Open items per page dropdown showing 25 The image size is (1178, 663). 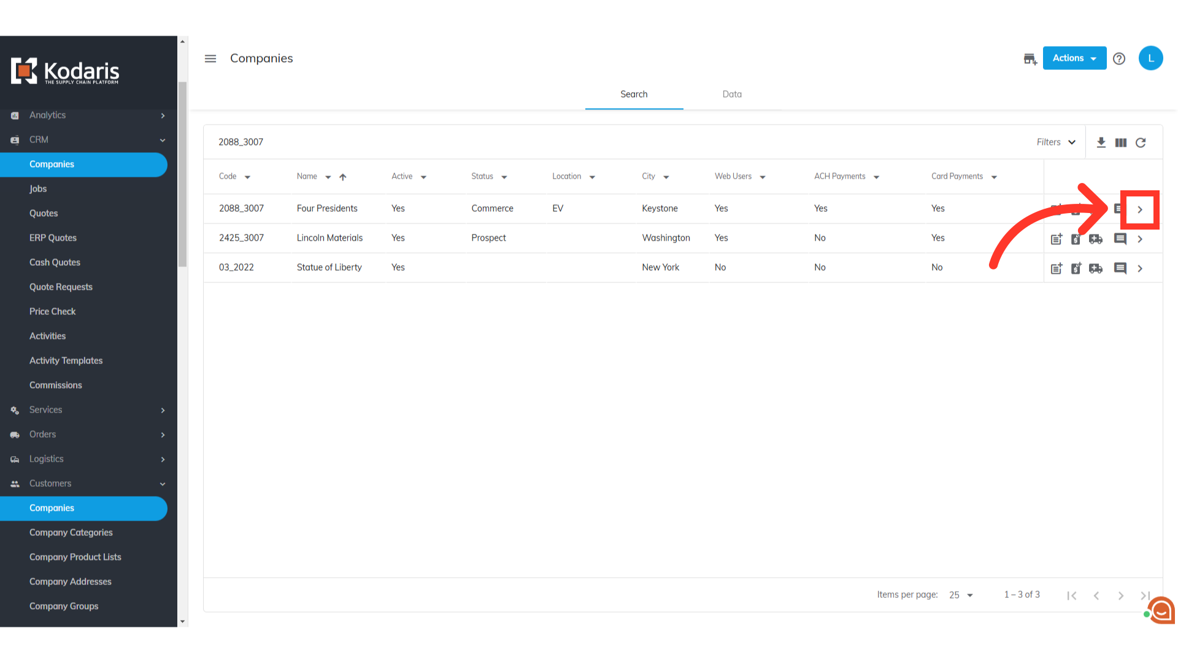[961, 595]
